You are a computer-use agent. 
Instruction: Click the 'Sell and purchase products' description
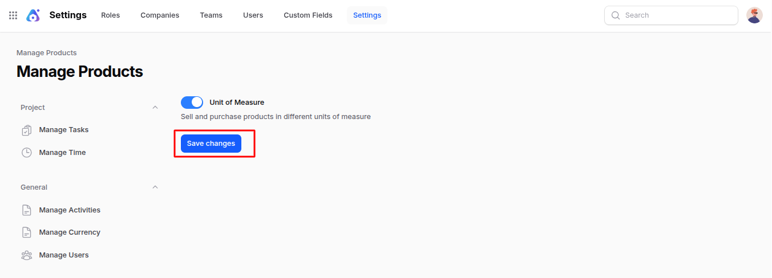click(276, 117)
